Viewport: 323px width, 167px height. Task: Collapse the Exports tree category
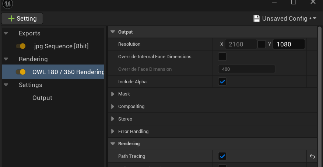coord(6,33)
